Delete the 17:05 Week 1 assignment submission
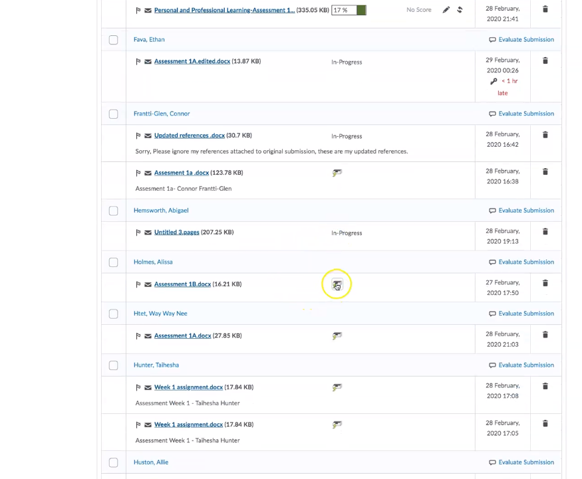Image resolution: width=582 pixels, height=479 pixels. (545, 423)
